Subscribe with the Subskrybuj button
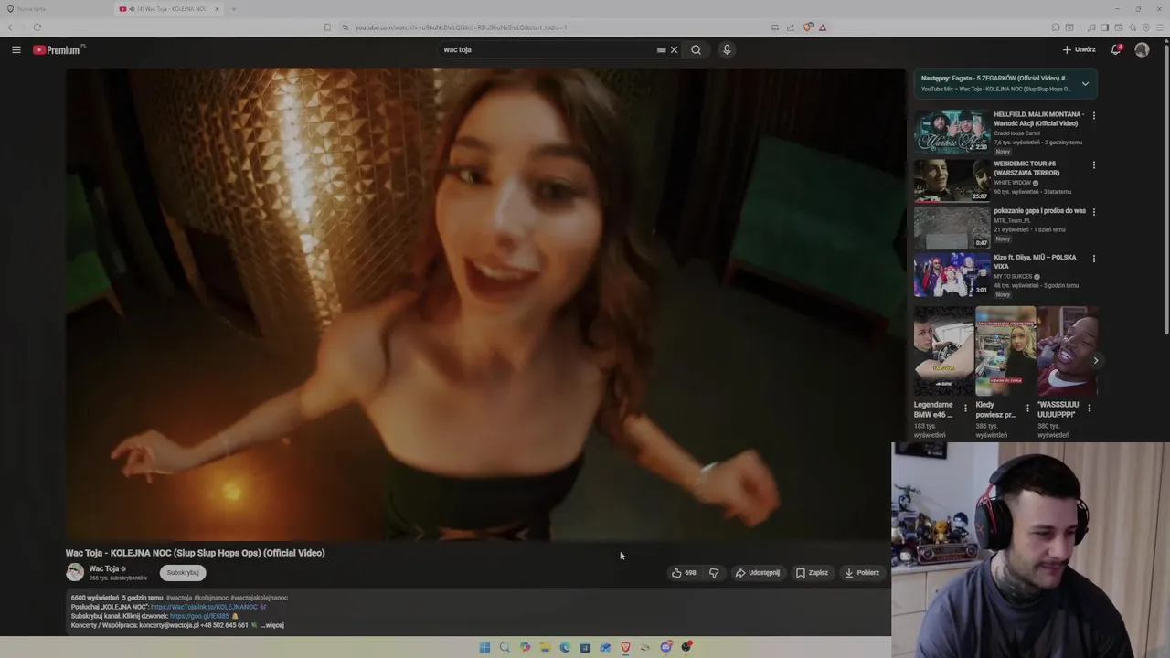The image size is (1170, 658). (183, 573)
